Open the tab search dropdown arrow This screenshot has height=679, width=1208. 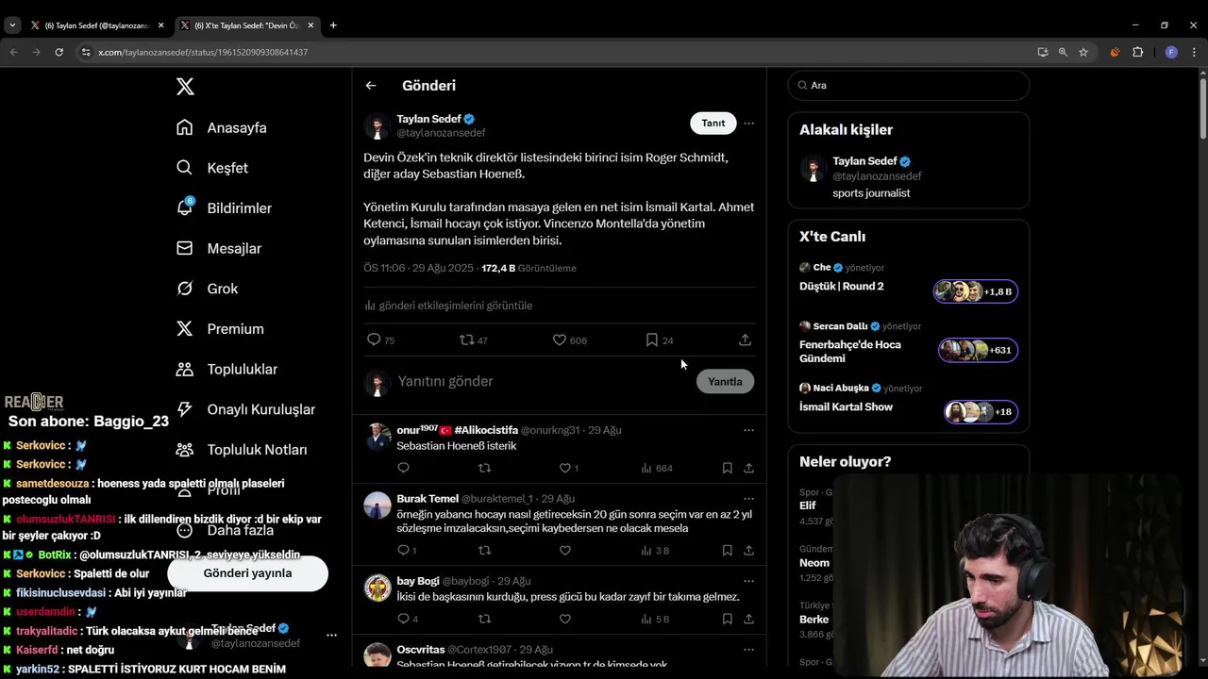[12, 25]
